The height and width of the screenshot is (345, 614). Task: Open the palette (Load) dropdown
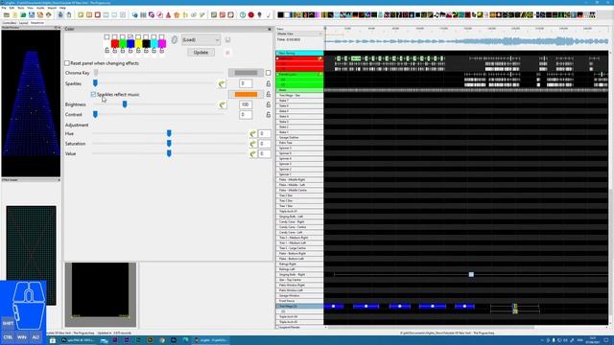(201, 40)
